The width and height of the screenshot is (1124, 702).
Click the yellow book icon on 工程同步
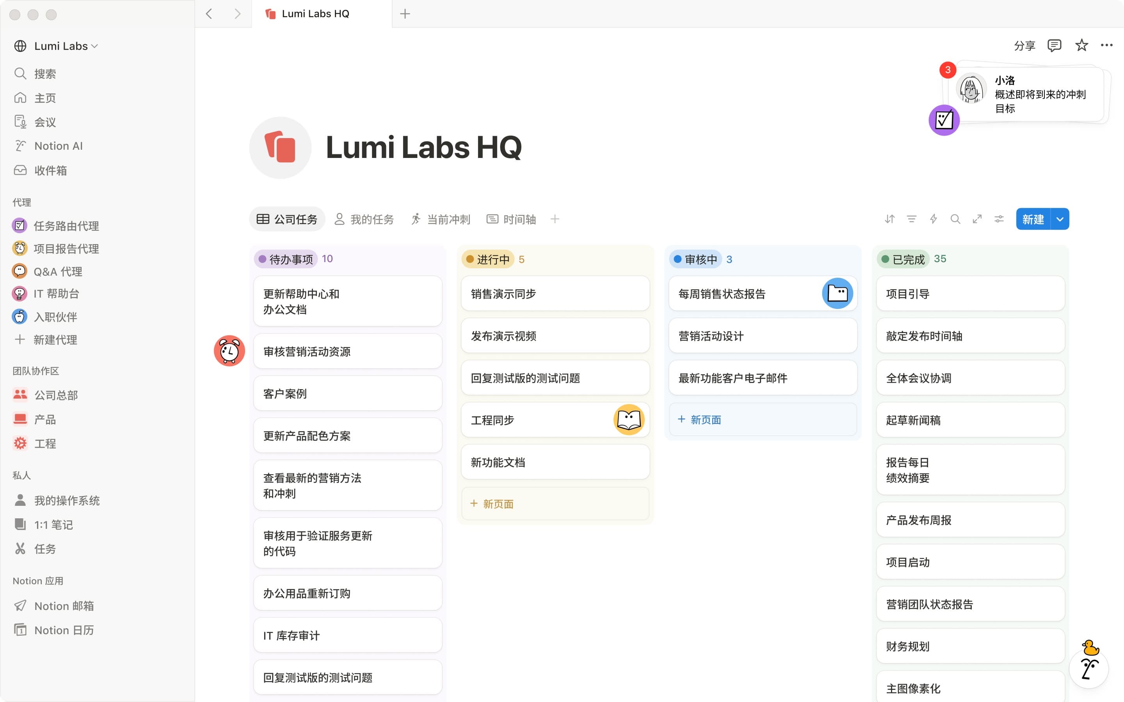pyautogui.click(x=629, y=420)
